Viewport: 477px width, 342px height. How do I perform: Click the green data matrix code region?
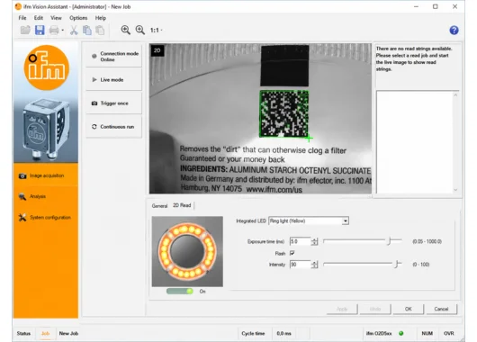pos(284,113)
